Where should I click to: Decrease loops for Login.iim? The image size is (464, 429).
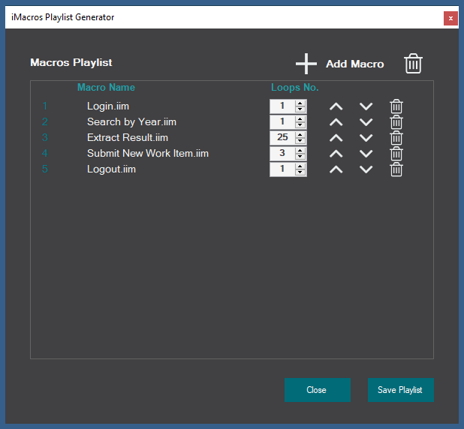[300, 109]
